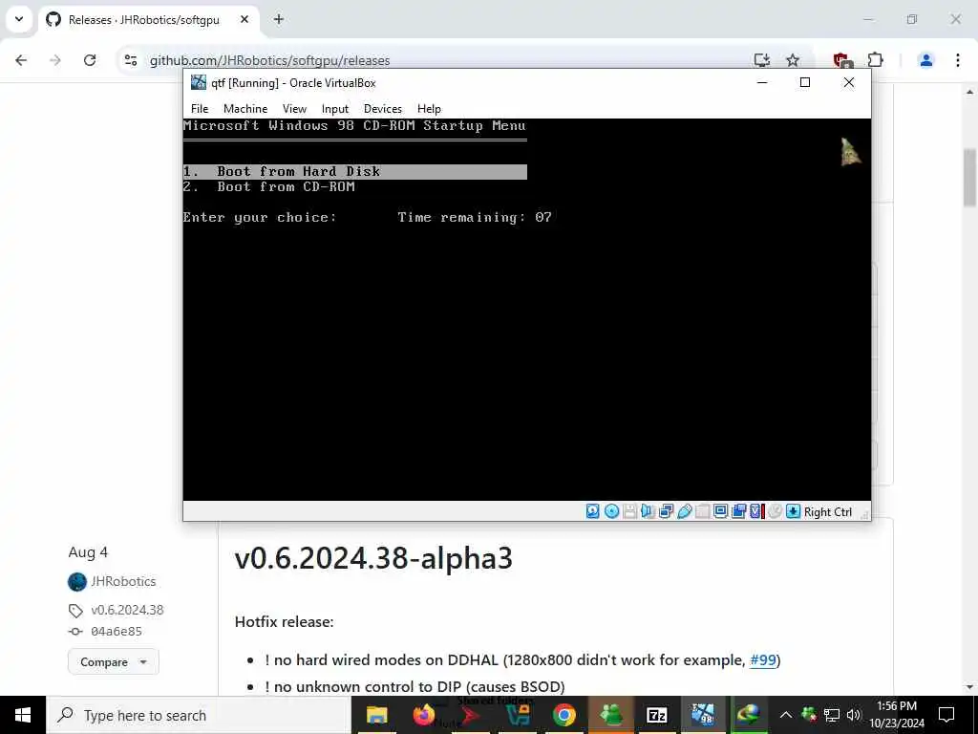
Task: Click the 'Time remaining: 07' text
Action: (x=475, y=217)
